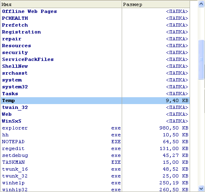Select the WinSxS folder
The image size is (205, 192).
tap(12, 121)
